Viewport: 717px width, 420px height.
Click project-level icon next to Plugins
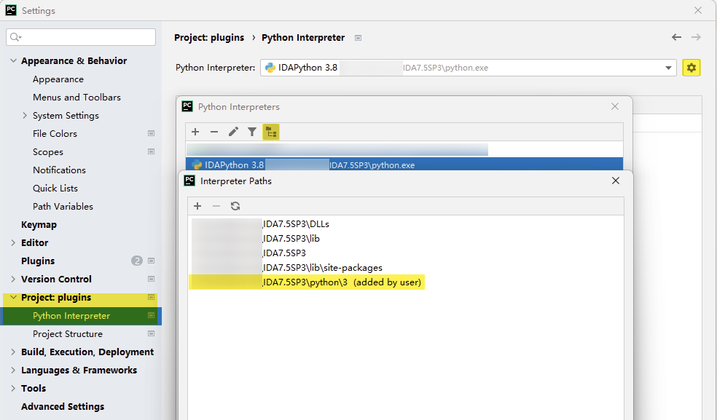click(151, 261)
